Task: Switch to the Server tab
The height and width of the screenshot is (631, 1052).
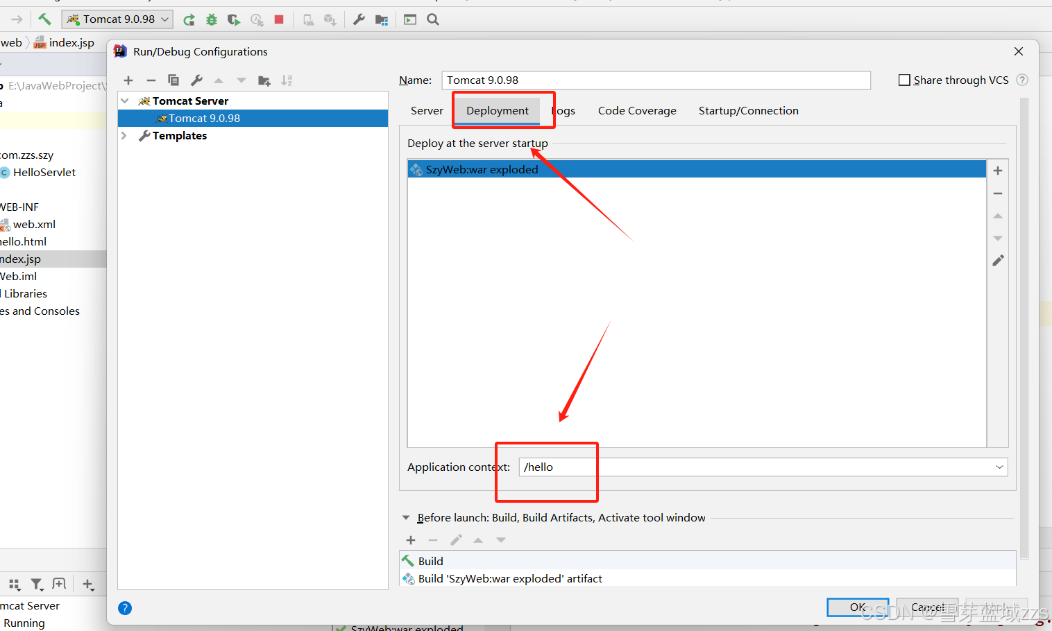Action: point(427,111)
